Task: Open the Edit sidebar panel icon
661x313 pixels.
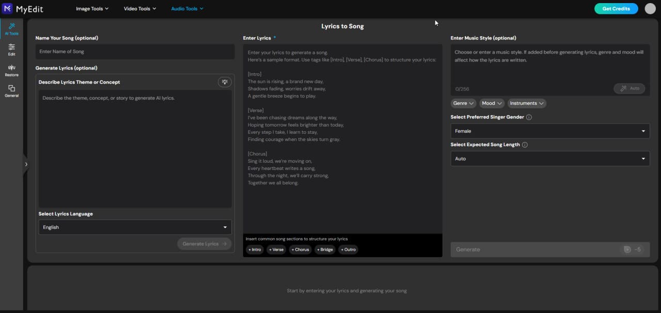Action: coord(11,50)
